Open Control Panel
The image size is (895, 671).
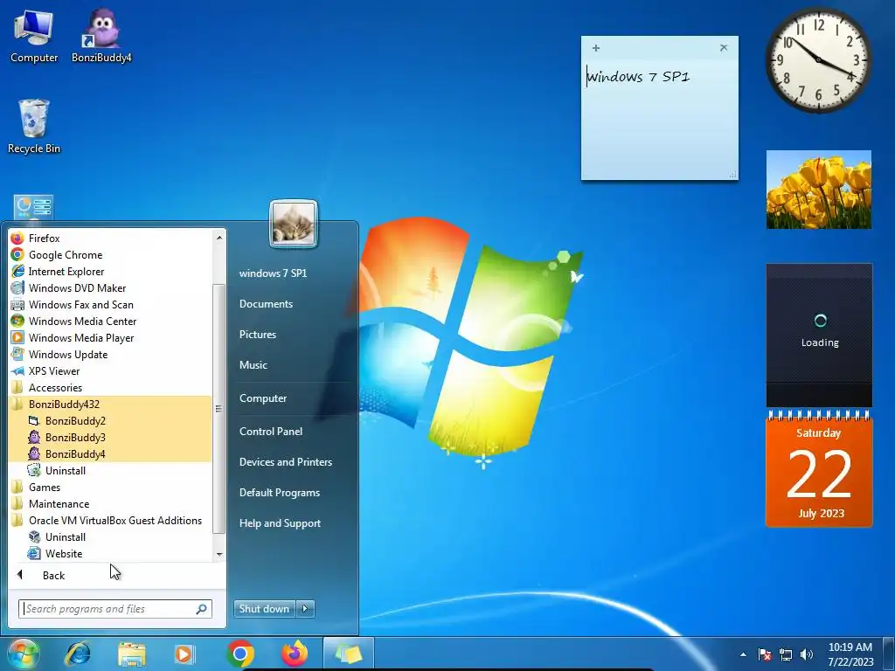271,432
